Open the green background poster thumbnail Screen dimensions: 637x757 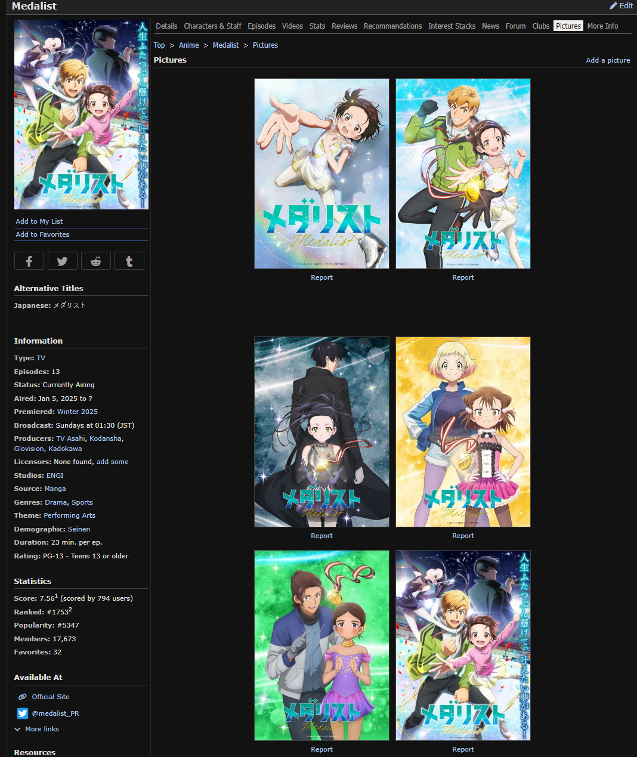(x=321, y=645)
